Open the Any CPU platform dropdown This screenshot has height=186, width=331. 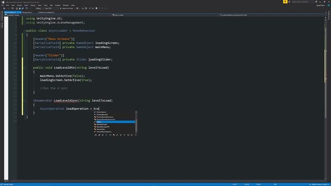pos(51,8)
